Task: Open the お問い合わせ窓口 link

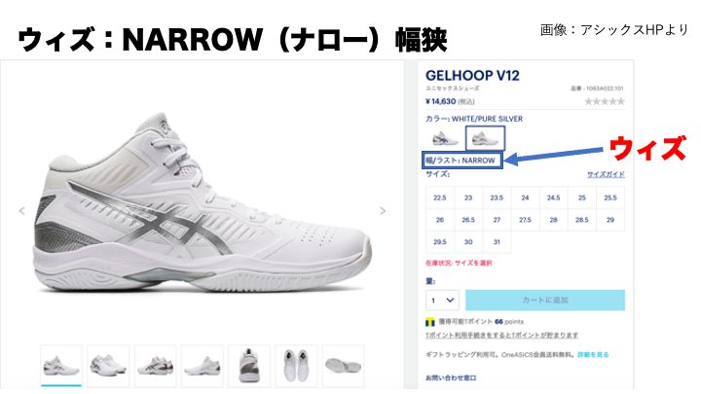Action: [x=451, y=377]
